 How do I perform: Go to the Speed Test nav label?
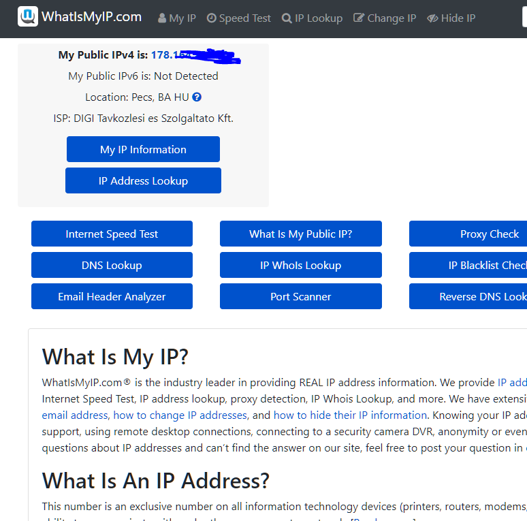point(244,18)
